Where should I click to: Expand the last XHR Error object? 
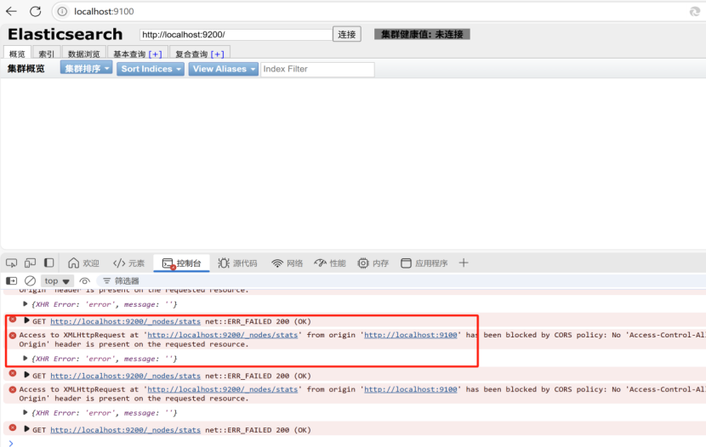pos(26,412)
